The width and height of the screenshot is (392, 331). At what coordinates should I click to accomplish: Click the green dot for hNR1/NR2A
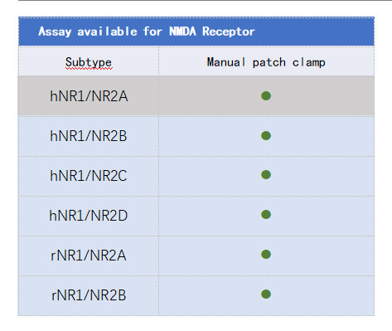(x=266, y=96)
